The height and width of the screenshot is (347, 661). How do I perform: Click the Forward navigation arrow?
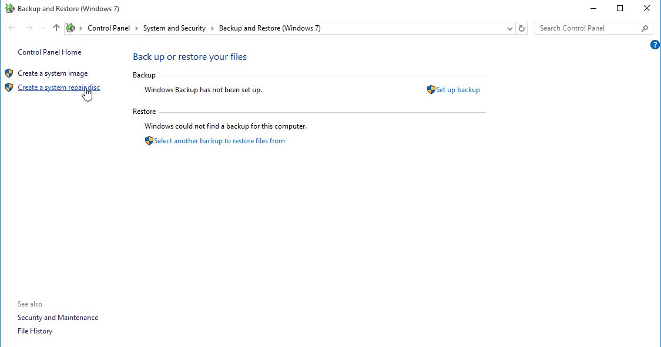(29, 28)
